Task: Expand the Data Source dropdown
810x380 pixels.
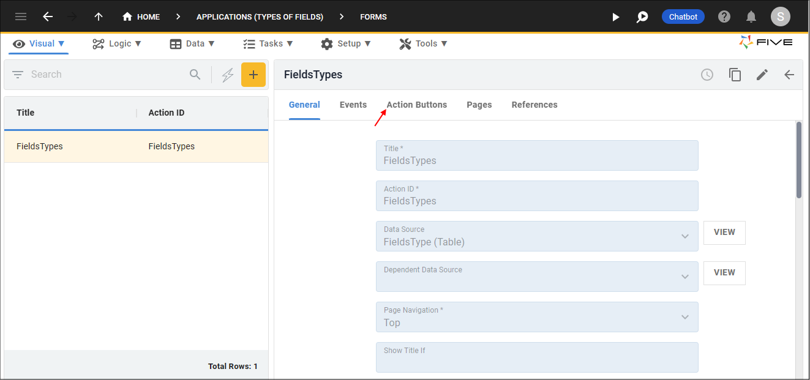Action: click(684, 236)
